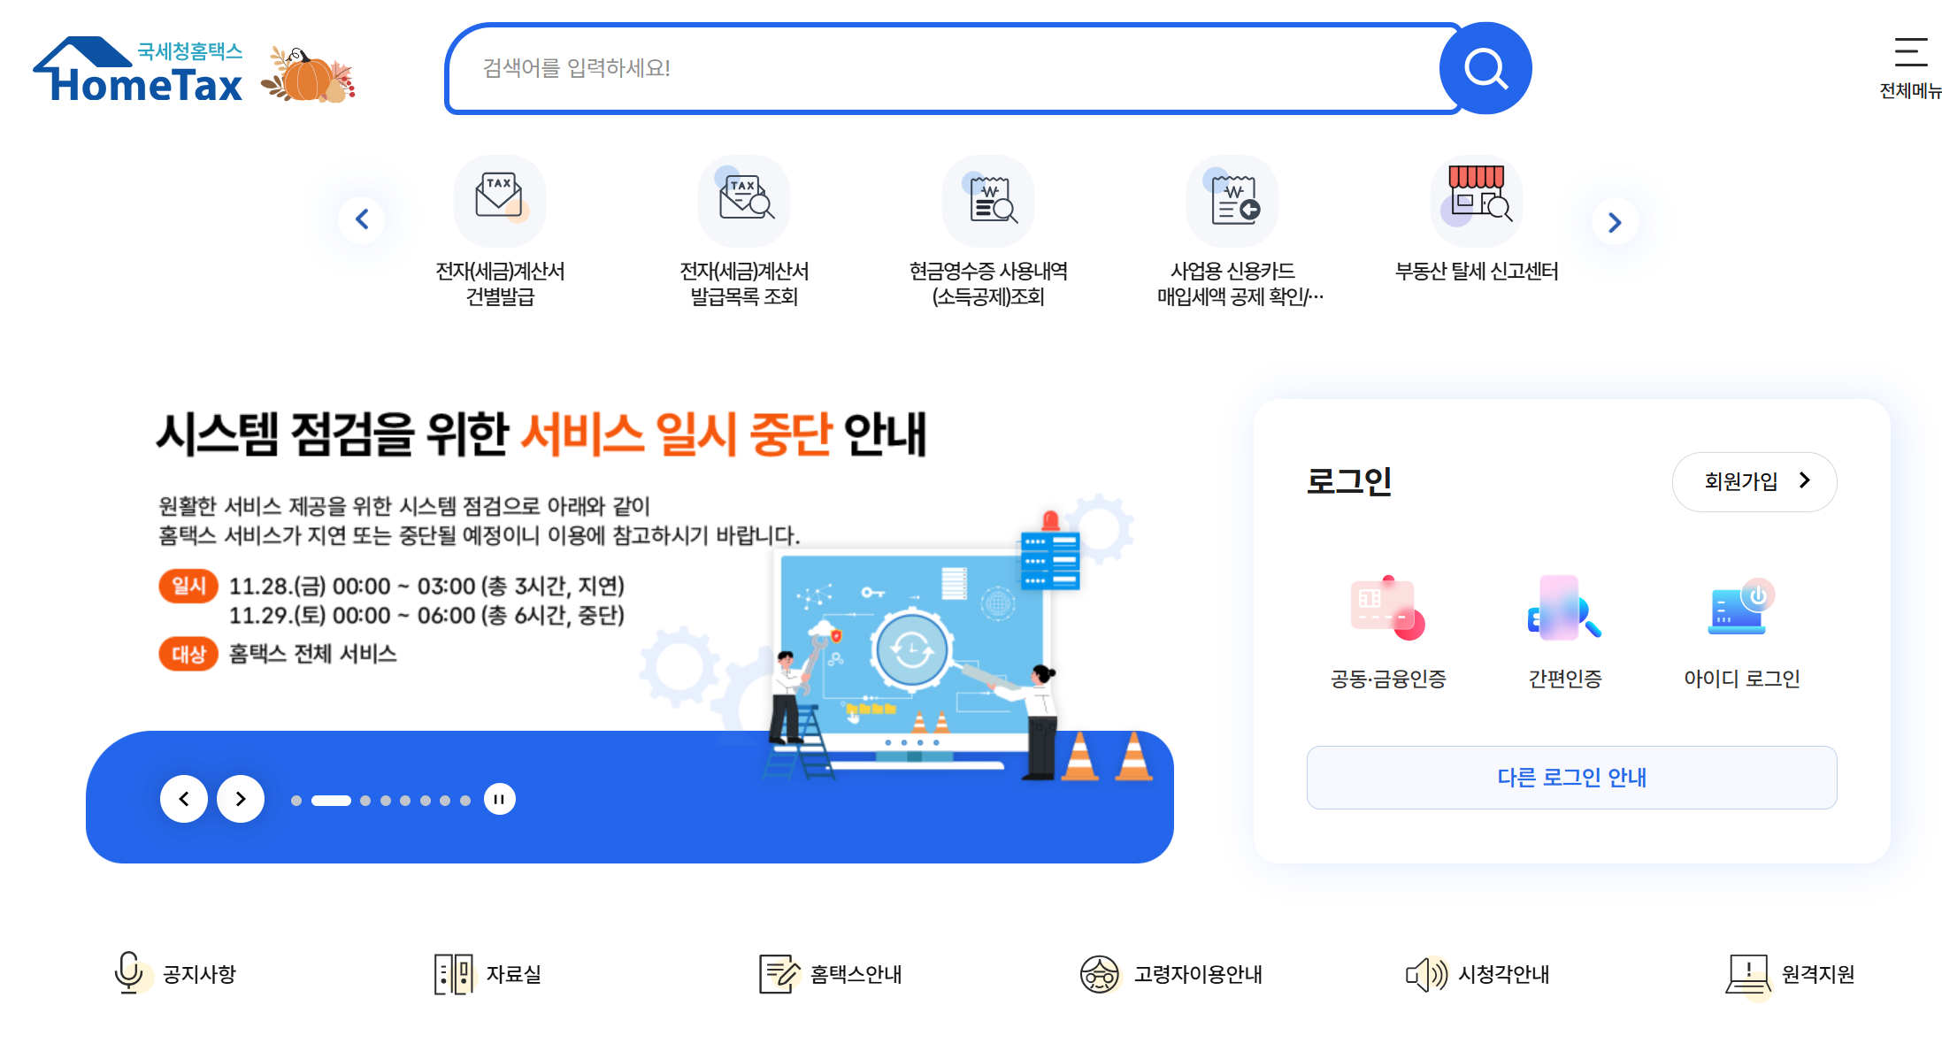Image resolution: width=1942 pixels, height=1059 pixels.
Task: Open 사업용 신용카드 매입세액 icon
Action: point(1232,200)
